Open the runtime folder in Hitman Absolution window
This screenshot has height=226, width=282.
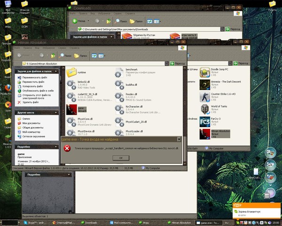[x=76, y=73]
